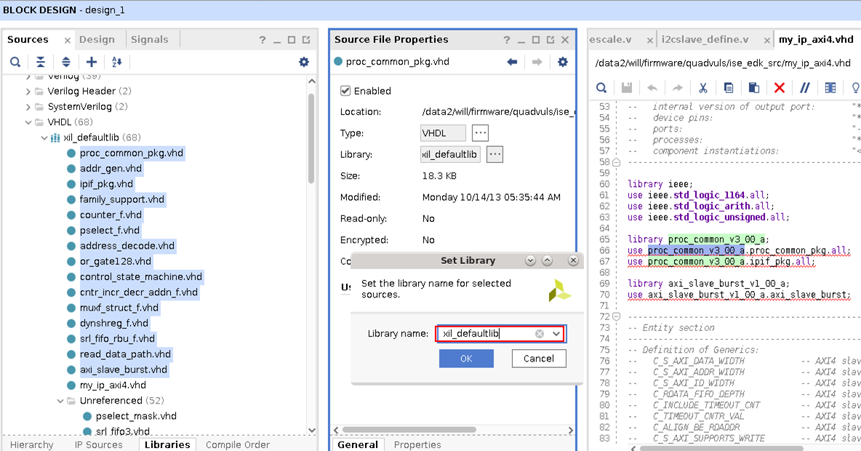The height and width of the screenshot is (451, 861).
Task: Select counter_f.vhd source file
Action: (x=111, y=215)
